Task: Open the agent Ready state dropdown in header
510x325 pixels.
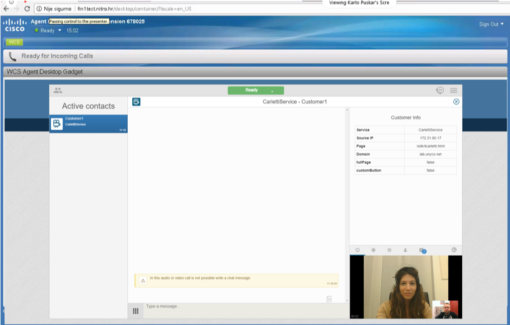Action: point(60,31)
